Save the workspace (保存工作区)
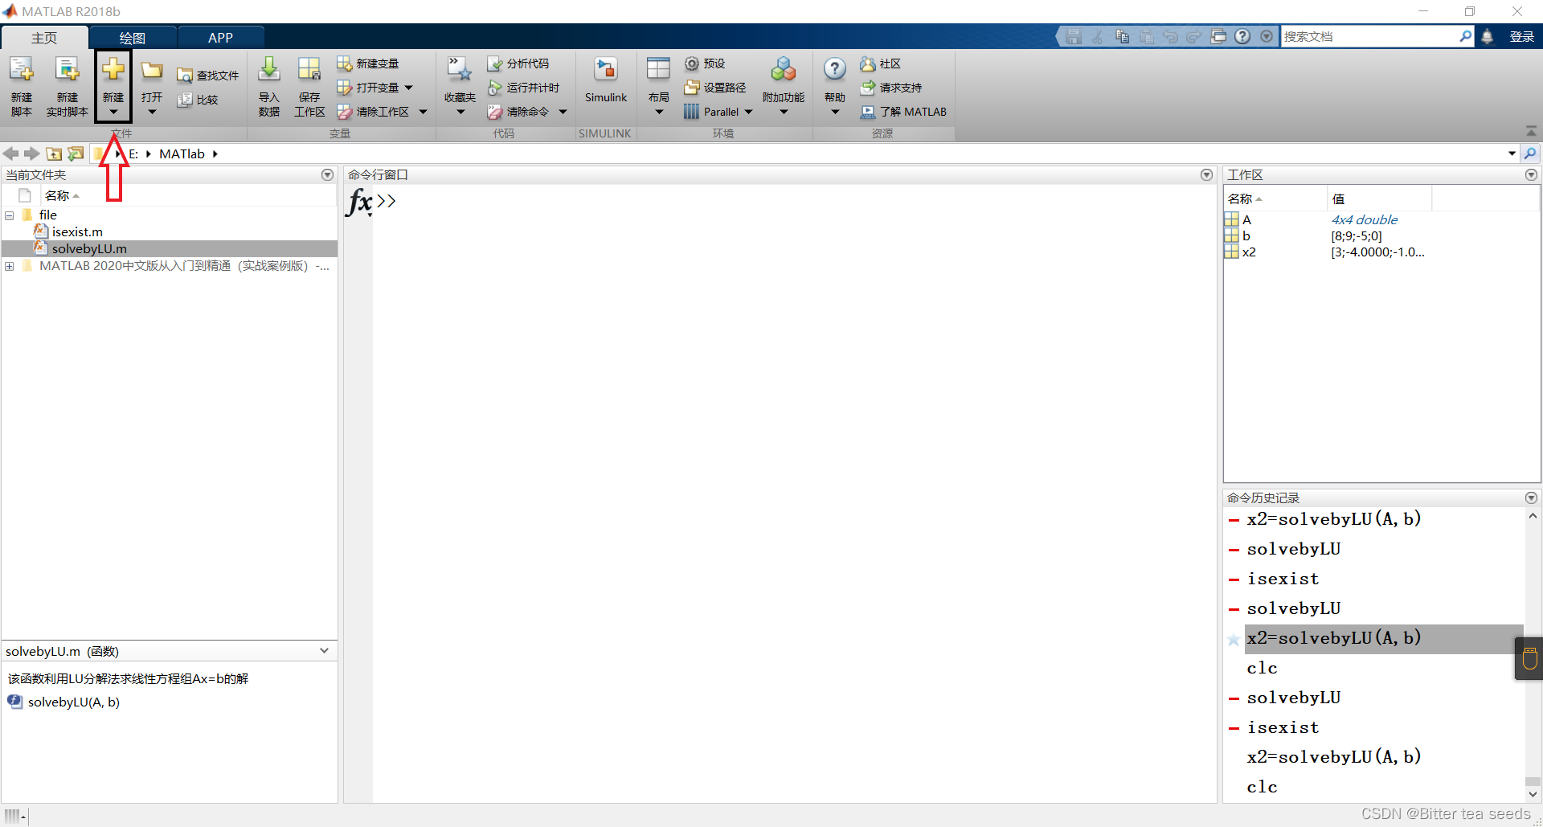The height and width of the screenshot is (827, 1543). point(309,86)
